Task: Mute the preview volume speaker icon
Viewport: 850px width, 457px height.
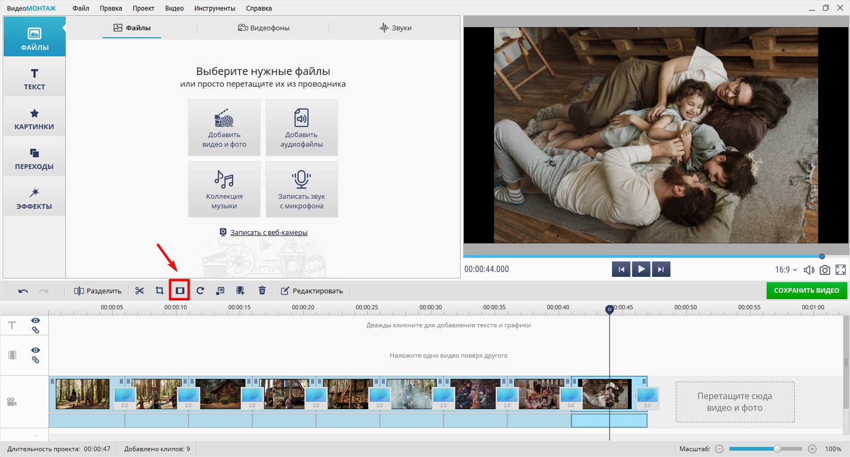Action: point(809,270)
